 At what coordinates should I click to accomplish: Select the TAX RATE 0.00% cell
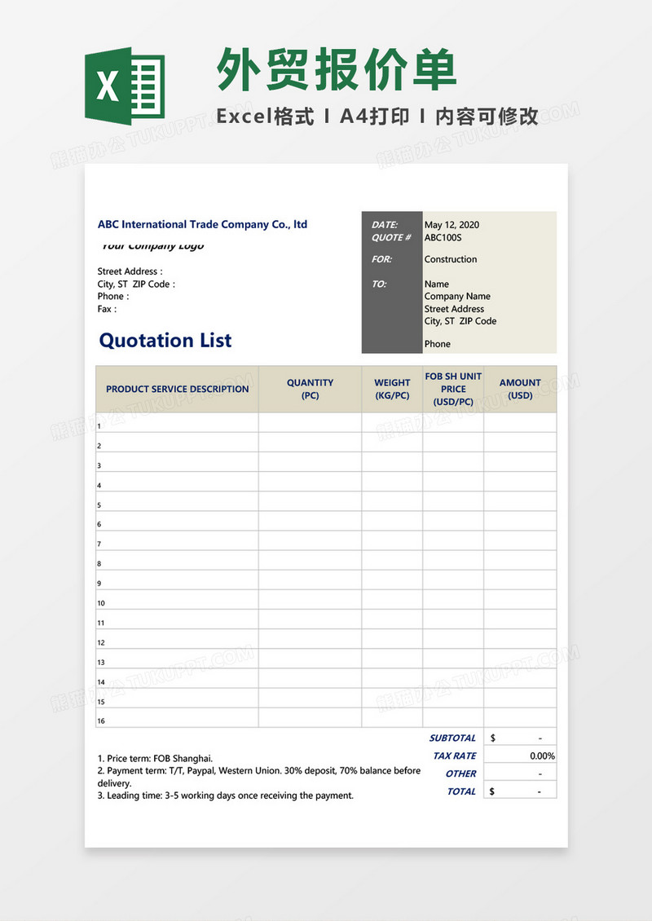tap(520, 756)
